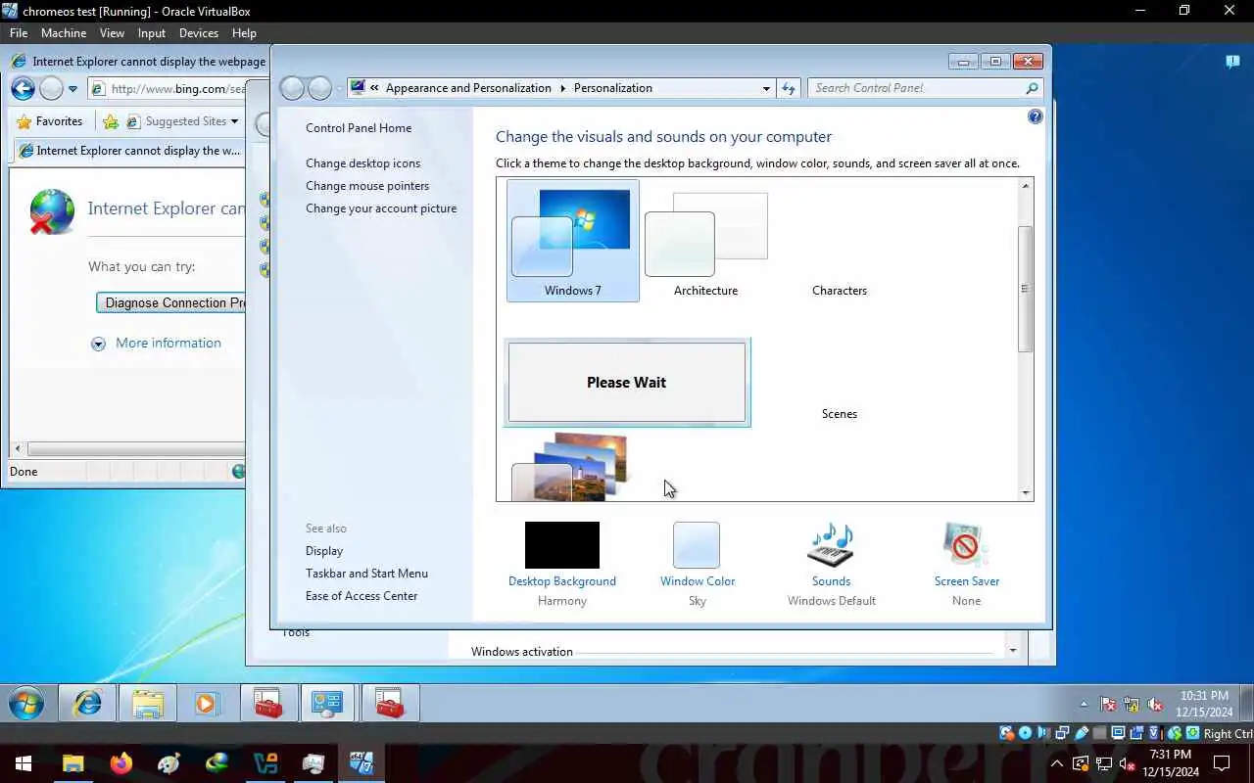Click the theme list's scroll down arrow
The image size is (1254, 783).
[1026, 493]
